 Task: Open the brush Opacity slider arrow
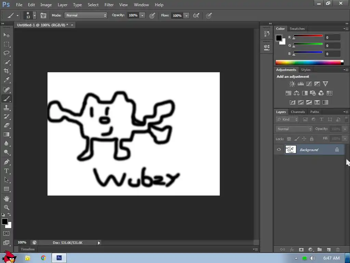click(x=142, y=15)
